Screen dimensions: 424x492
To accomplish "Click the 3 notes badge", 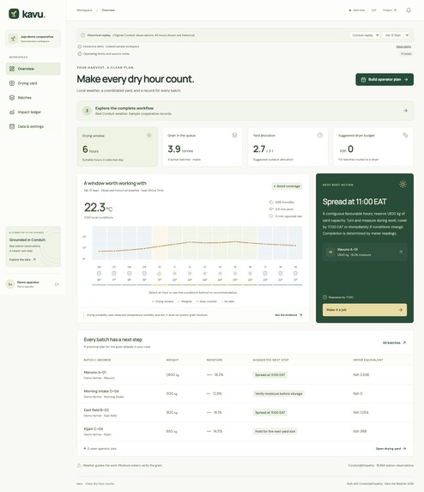I will pos(406,54).
